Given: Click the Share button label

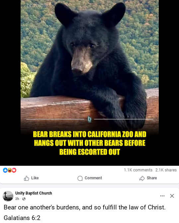Looking at the screenshot, I should pyautogui.click(x=152, y=178).
